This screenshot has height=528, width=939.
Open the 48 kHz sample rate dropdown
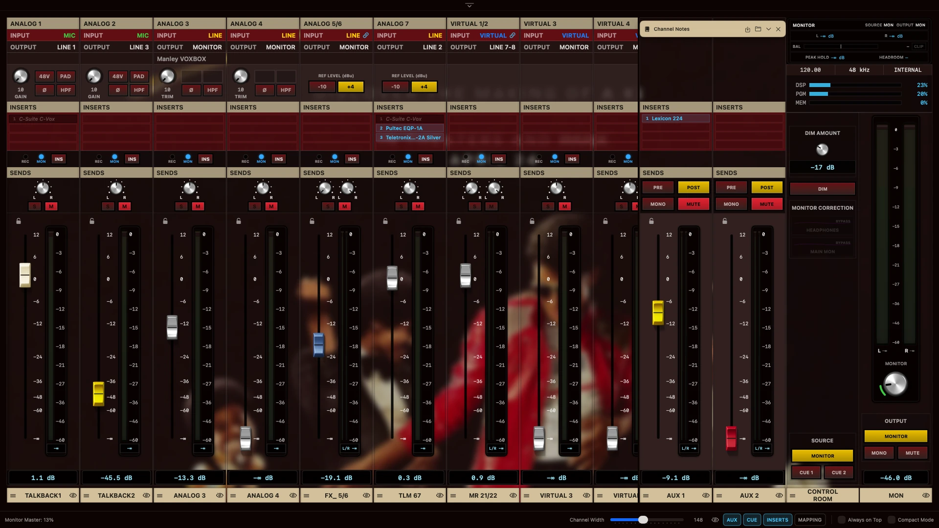coord(859,70)
